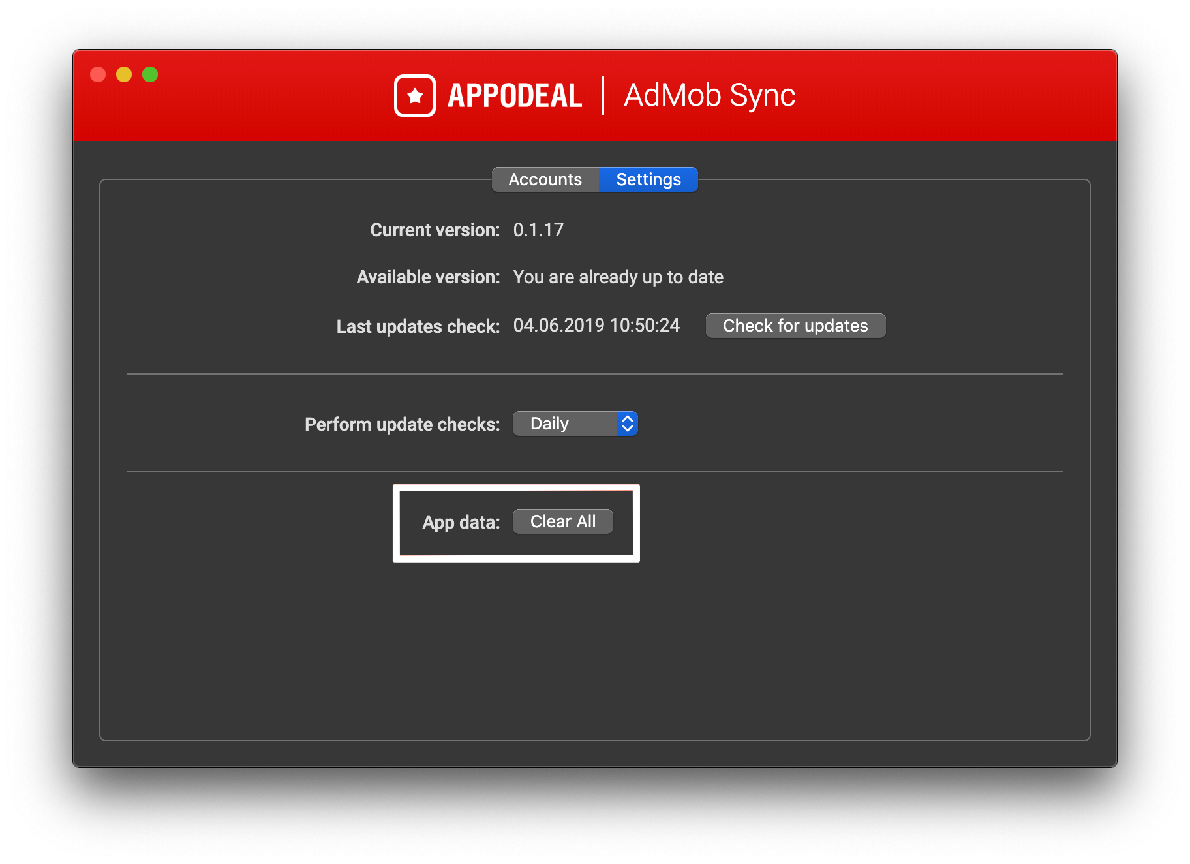Image resolution: width=1190 pixels, height=864 pixels.
Task: Clear all app data
Action: 562,521
